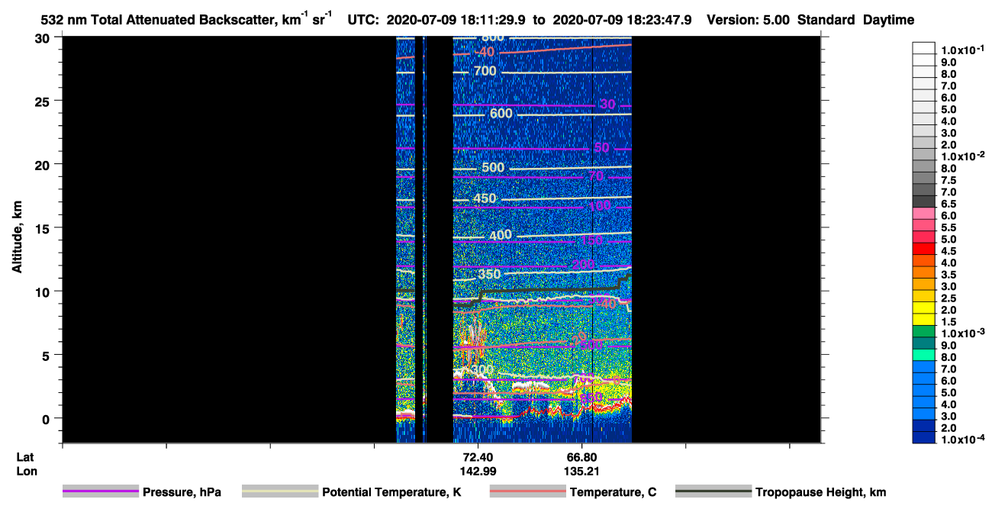Click the yellow Potential Temperature legend line sample

(279, 491)
